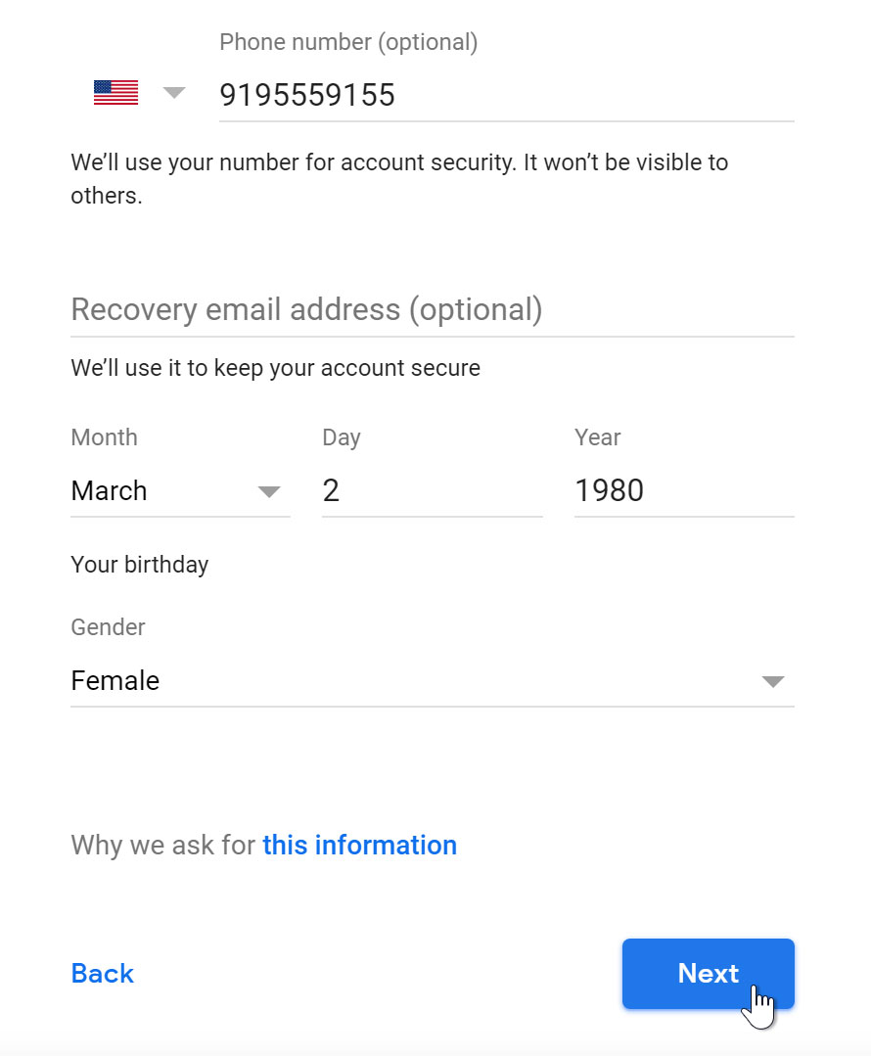Click the Month dropdown chevron
871x1056 pixels.
[x=269, y=492]
